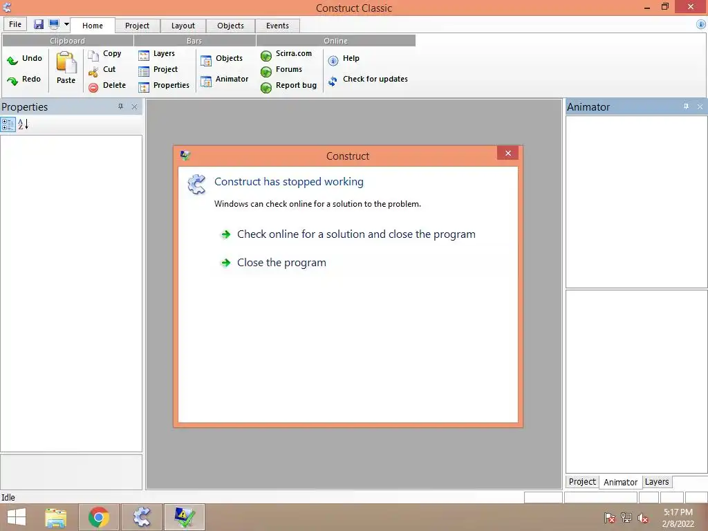Open the Windows Start button
The height and width of the screenshot is (531, 708).
(x=17, y=517)
